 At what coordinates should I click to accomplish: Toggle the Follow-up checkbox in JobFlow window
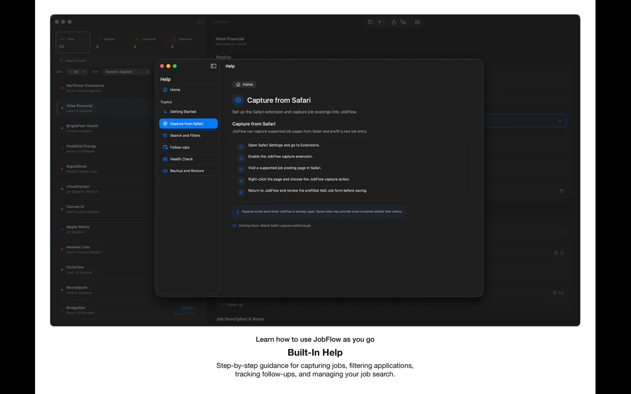(x=223, y=305)
